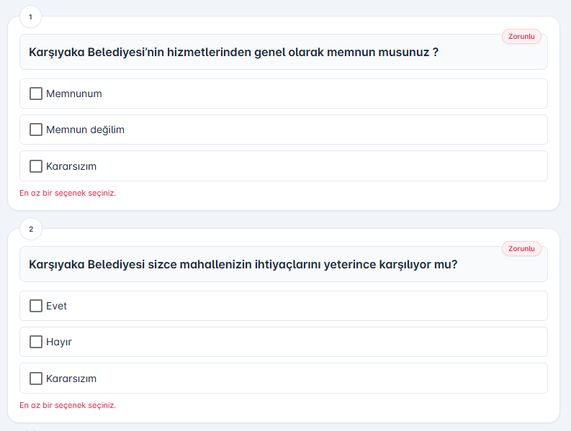Screen dimensions: 571x431
Task: Click Kararsızım label text in question 1
Action: [71, 166]
